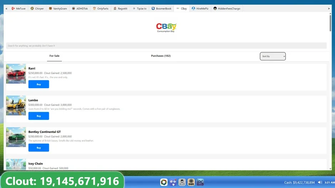The height and width of the screenshot is (188, 335).
Task: Open the MeTuve tab
Action: (x=19, y=9)
